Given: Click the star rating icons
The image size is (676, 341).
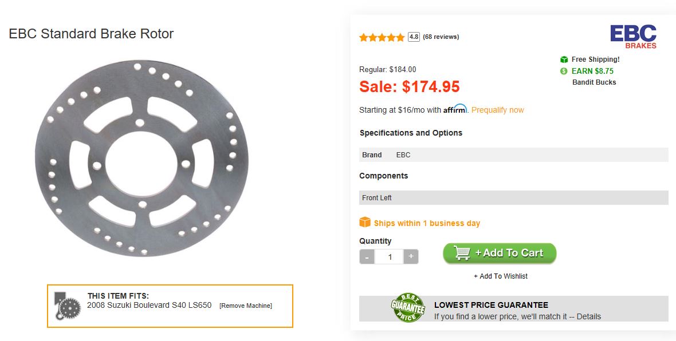Looking at the screenshot, I should [x=382, y=38].
